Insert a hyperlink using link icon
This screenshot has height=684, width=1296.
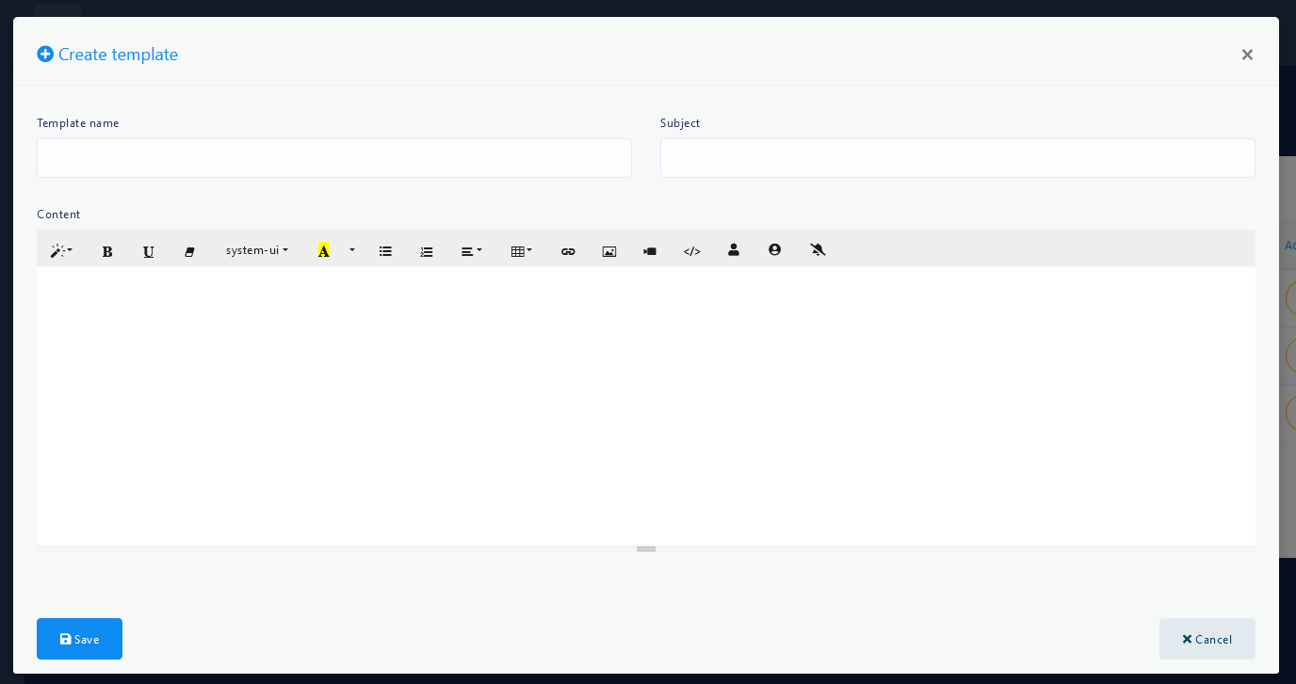(x=568, y=251)
